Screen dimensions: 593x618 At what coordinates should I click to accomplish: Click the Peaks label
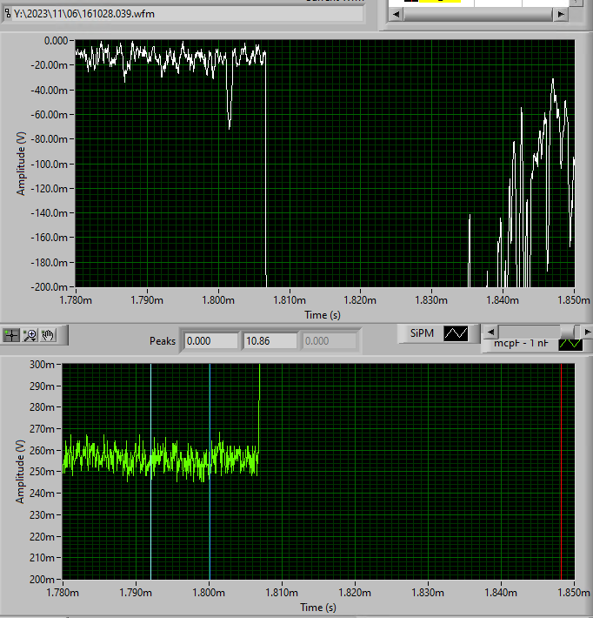tap(163, 341)
